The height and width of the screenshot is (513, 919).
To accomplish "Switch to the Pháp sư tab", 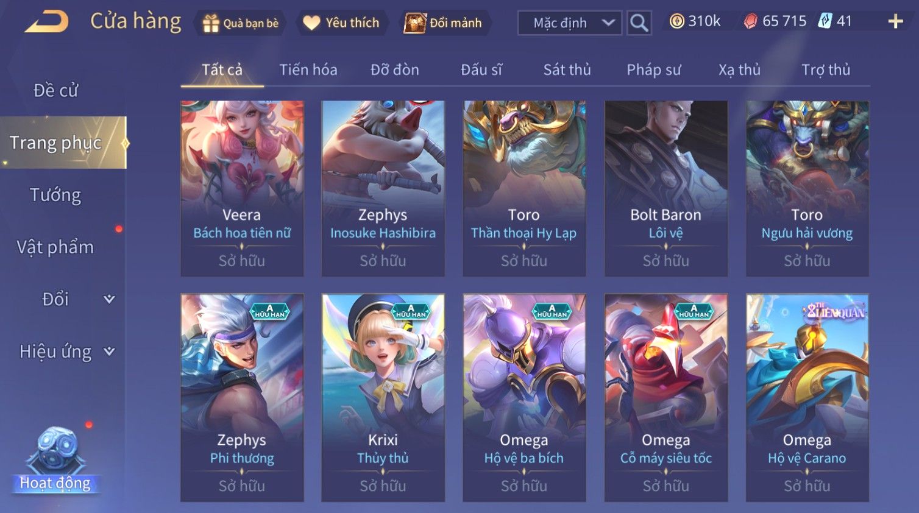I will 653,70.
